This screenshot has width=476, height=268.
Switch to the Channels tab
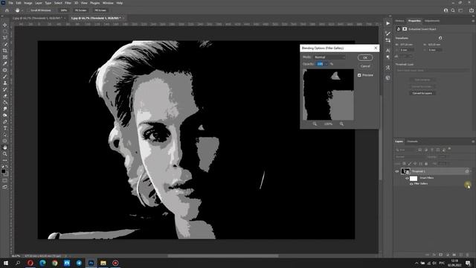(x=412, y=141)
